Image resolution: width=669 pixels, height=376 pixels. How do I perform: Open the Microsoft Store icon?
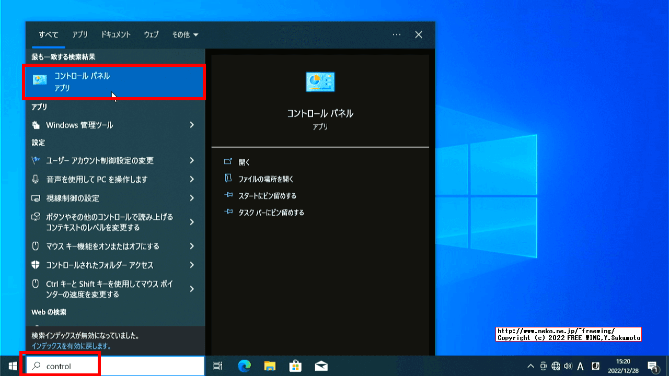coord(295,366)
